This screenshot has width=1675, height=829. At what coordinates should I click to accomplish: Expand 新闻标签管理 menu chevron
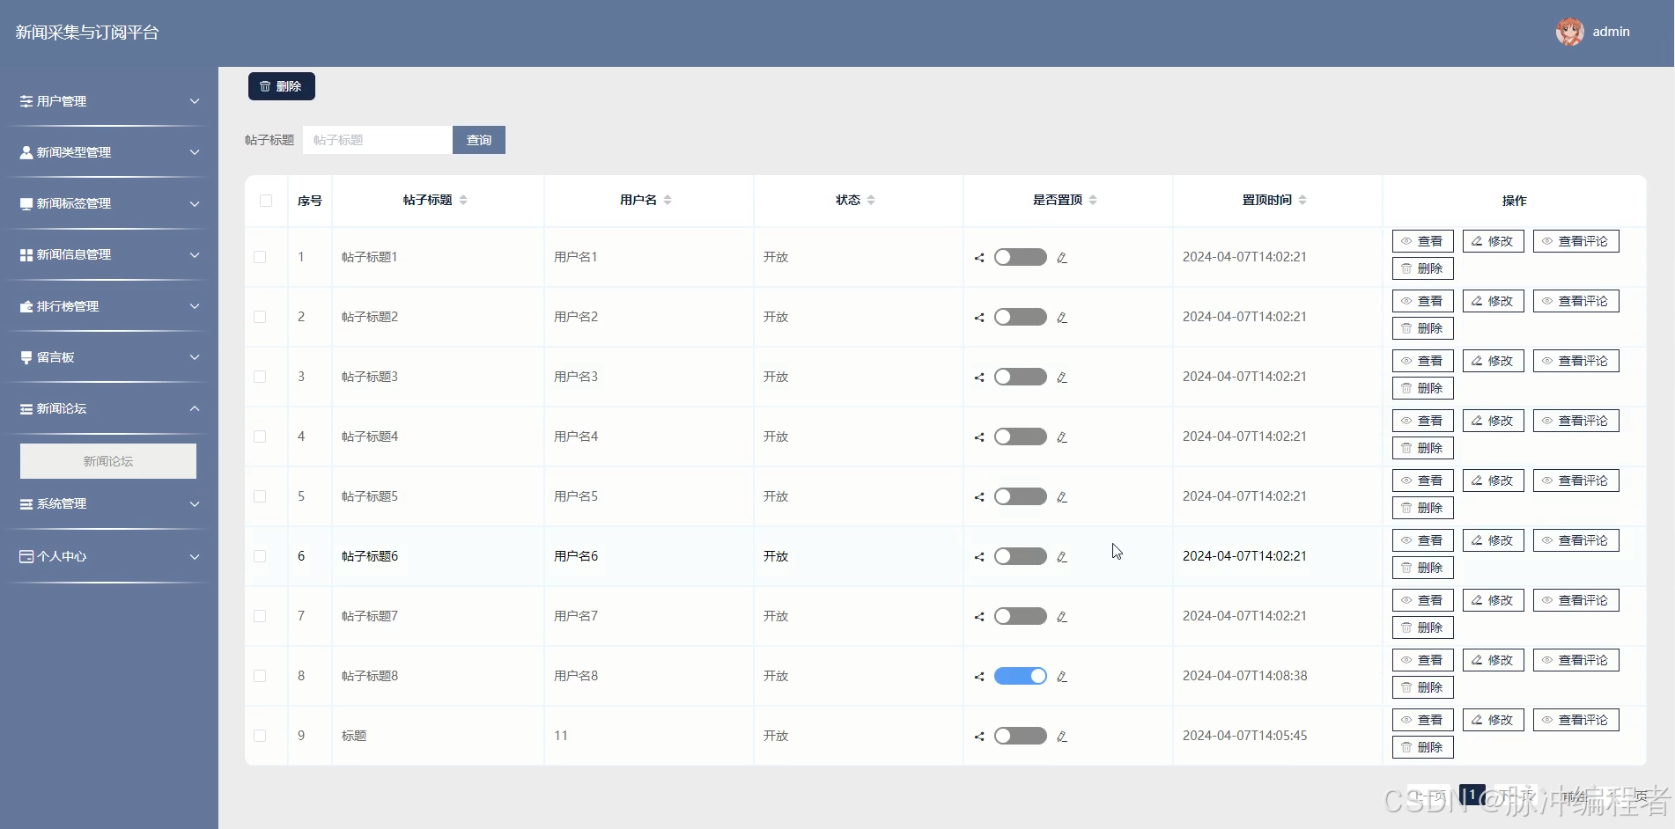(195, 203)
